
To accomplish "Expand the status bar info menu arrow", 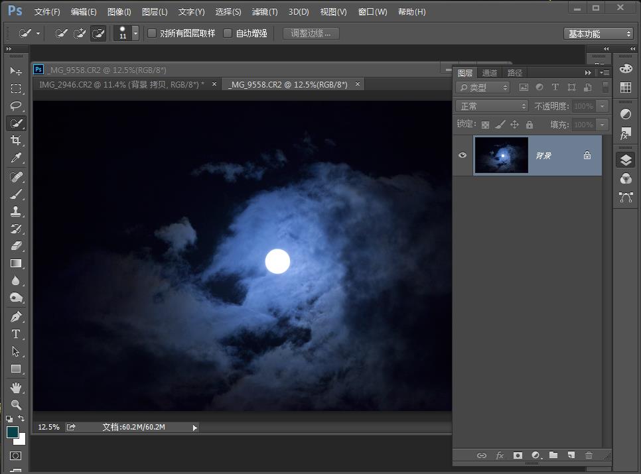I will (195, 428).
